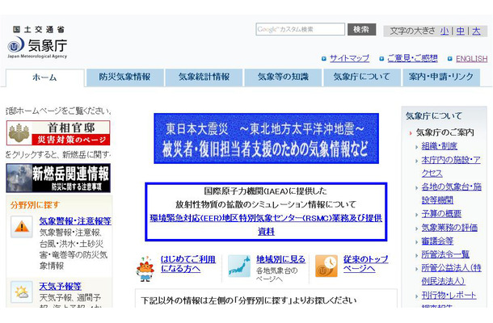This screenshot has height=323, width=493.
Task: Open the サイトマップ link
Action: [349, 58]
